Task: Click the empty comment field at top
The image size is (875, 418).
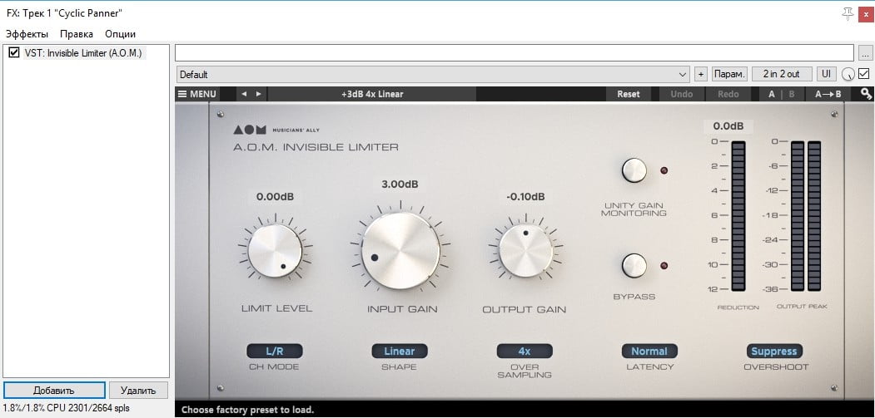Action: click(515, 53)
